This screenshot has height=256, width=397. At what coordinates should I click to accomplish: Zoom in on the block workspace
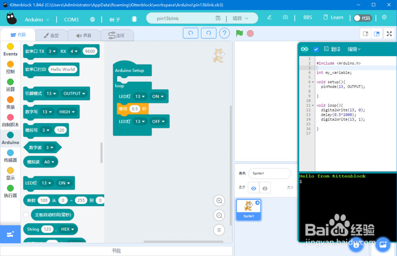click(219, 201)
